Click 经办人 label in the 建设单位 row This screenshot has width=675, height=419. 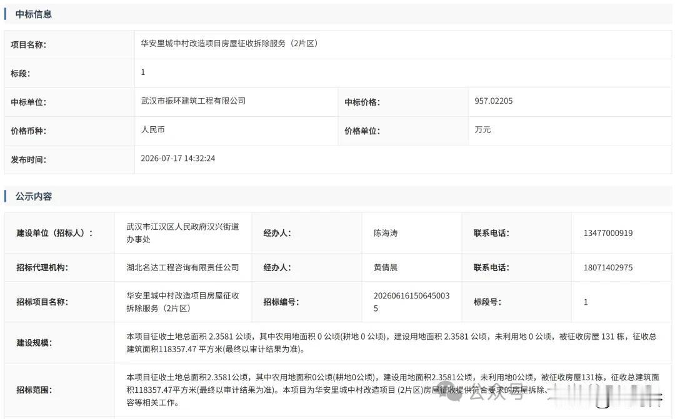pos(277,233)
